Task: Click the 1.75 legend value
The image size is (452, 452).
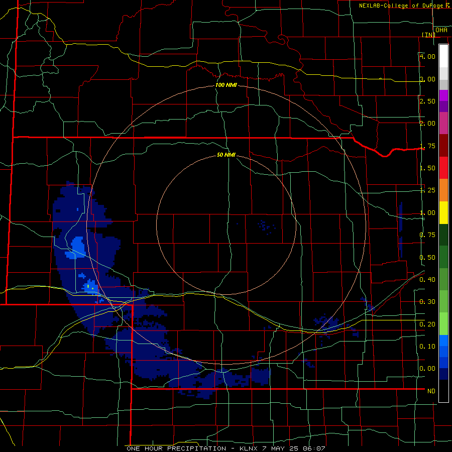Action: point(427,146)
